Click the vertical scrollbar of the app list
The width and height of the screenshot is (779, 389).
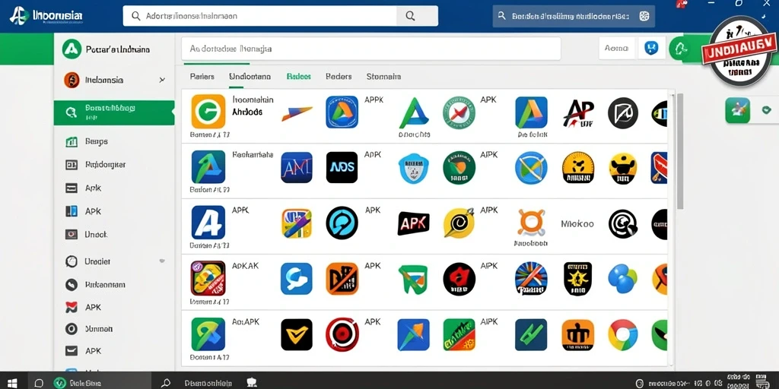pos(680,151)
